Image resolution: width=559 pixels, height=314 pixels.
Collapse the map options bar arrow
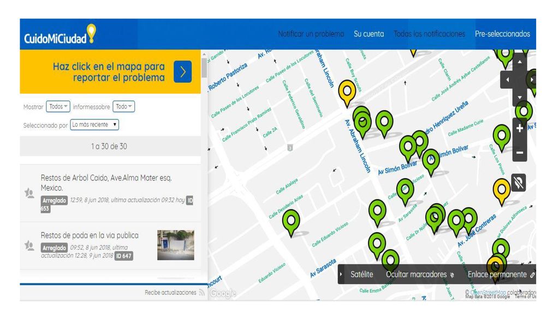pyautogui.click(x=341, y=274)
